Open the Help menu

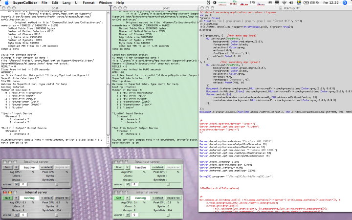click(120, 3)
